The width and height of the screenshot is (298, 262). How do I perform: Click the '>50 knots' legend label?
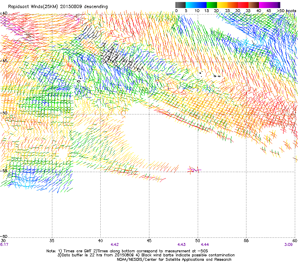click(286, 11)
